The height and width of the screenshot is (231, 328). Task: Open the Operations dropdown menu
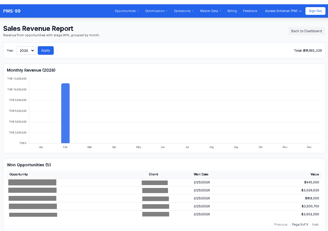pos(183,11)
